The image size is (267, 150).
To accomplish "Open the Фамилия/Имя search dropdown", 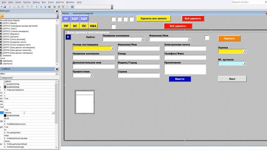I will click(x=189, y=39).
